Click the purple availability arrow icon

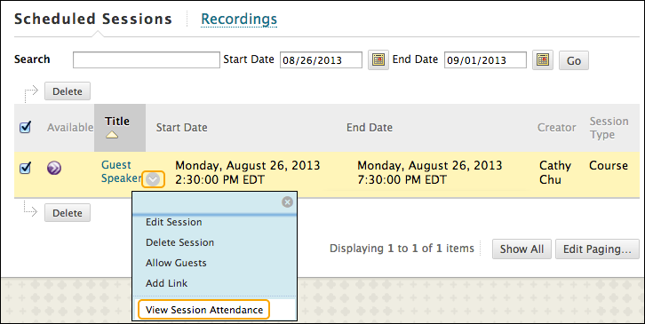pos(54,168)
